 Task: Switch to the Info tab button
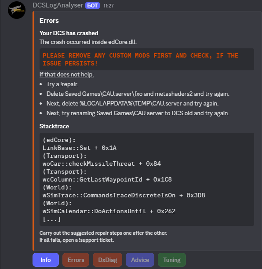[x=46, y=260]
